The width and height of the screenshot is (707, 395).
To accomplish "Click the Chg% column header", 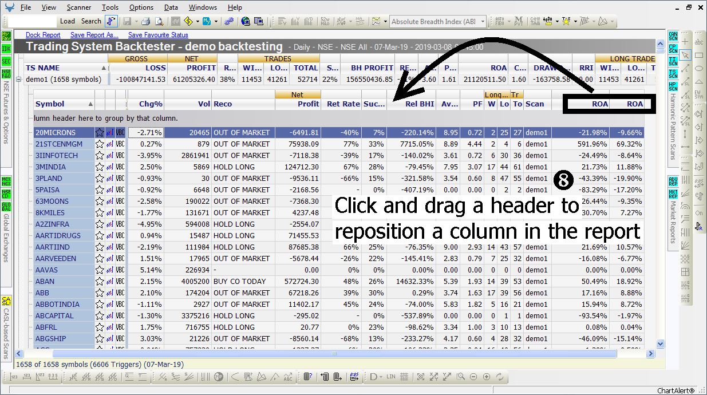I will coord(145,104).
